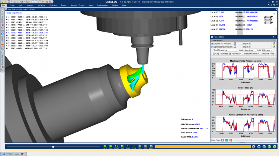Viewport: 279px width, 156px height.
Task: Enable the Radial/Axial Force checkbox
Action: pos(243,53)
